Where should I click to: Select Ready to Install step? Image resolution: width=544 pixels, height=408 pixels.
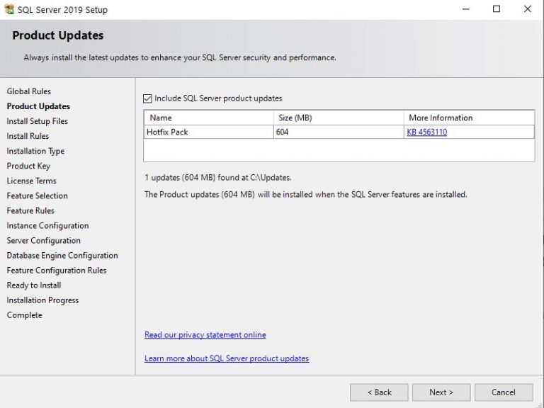tap(34, 285)
